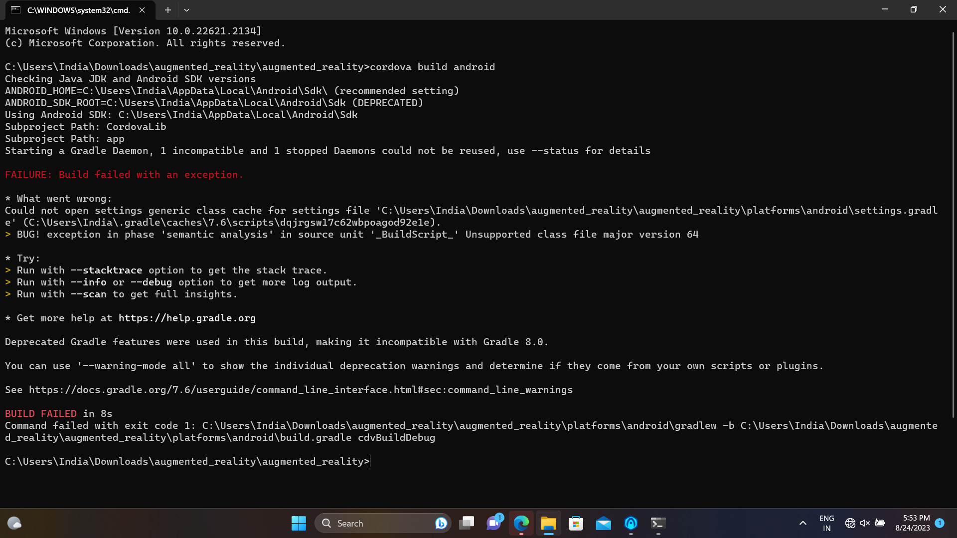Click the terminal vertical scrollbar
This screenshot has height=538, width=957.
click(953, 224)
